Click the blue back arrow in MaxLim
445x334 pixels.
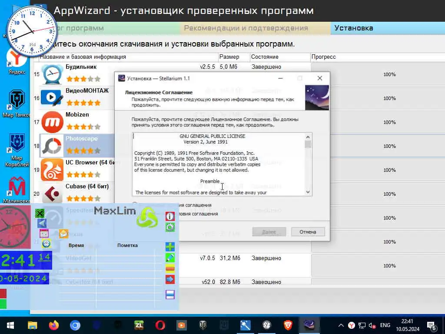coord(42,223)
